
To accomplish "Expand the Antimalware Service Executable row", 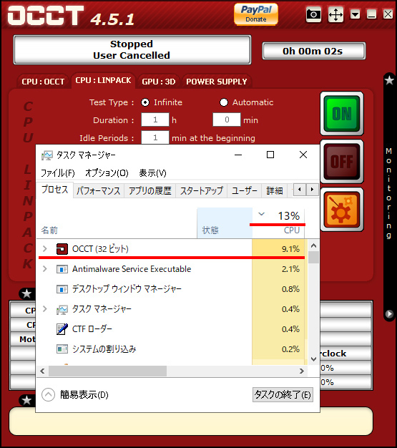I will point(45,269).
